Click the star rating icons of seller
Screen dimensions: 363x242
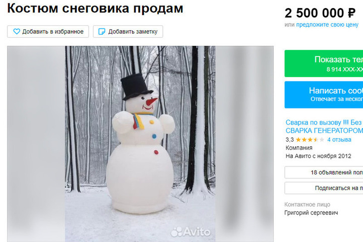[310, 140]
